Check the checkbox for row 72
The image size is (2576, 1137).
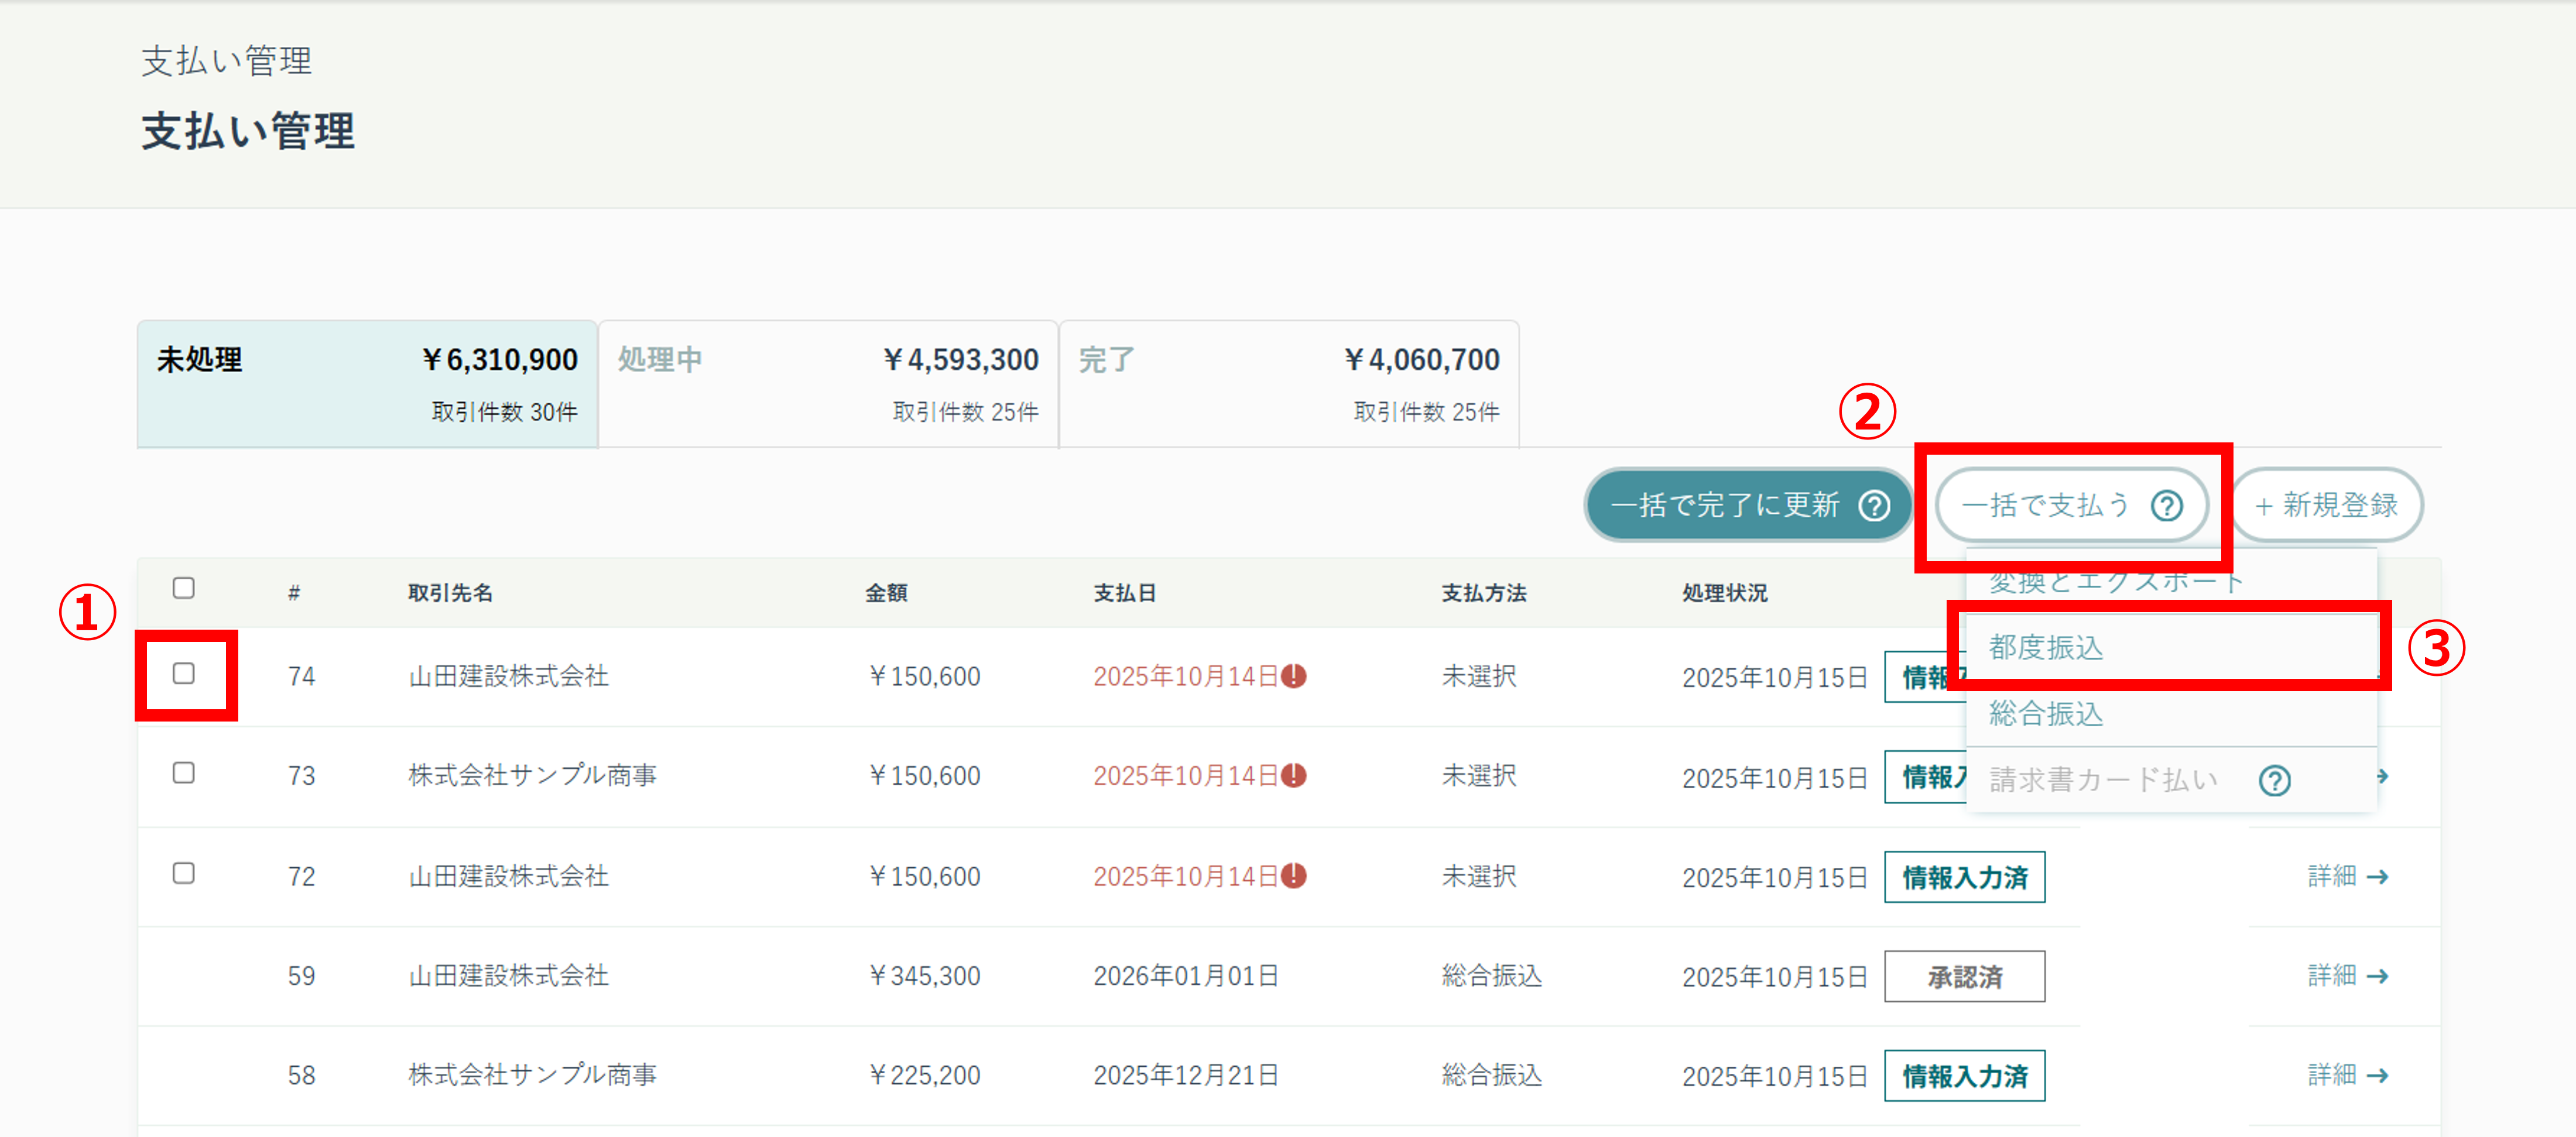coord(183,873)
